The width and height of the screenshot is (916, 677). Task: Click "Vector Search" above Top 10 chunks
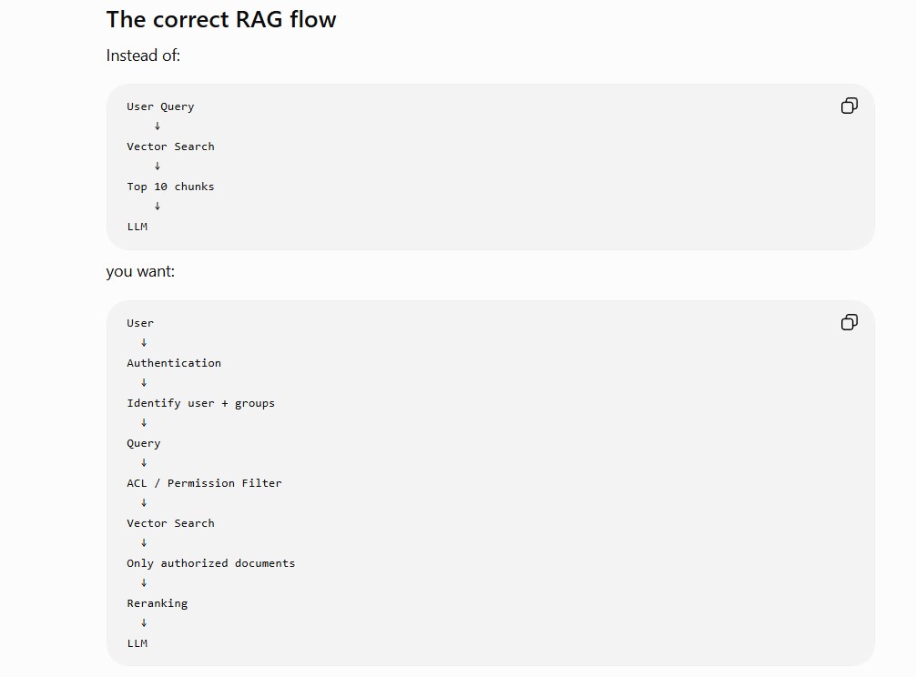pos(170,147)
